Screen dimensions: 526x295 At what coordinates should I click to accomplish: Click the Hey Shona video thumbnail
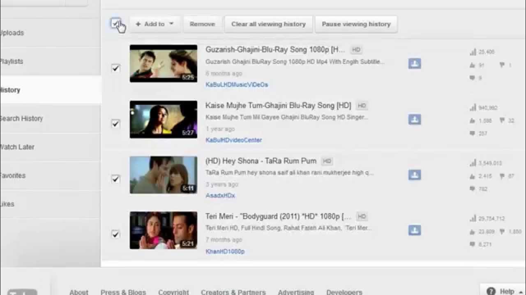click(164, 175)
